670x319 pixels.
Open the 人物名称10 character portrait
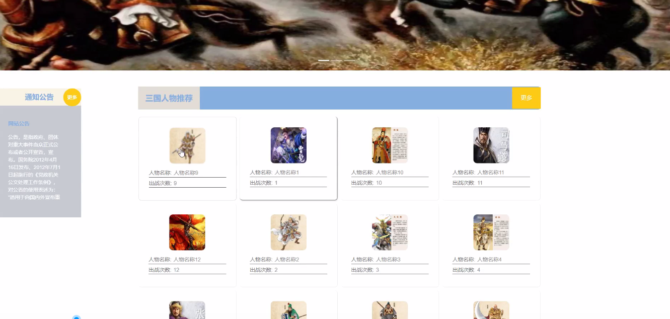(390, 145)
